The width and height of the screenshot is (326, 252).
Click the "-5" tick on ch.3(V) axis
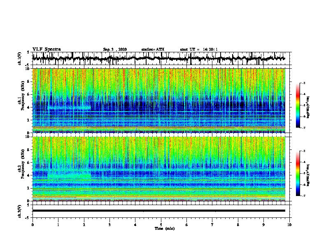28,218
